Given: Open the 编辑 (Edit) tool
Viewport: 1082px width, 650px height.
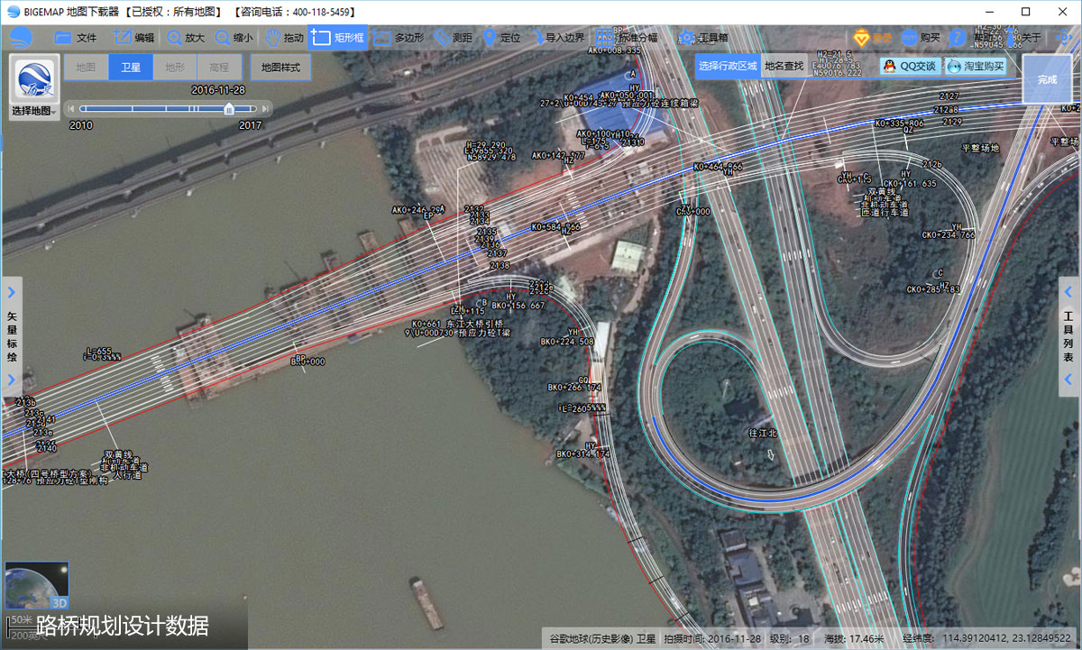Looking at the screenshot, I should click(133, 38).
